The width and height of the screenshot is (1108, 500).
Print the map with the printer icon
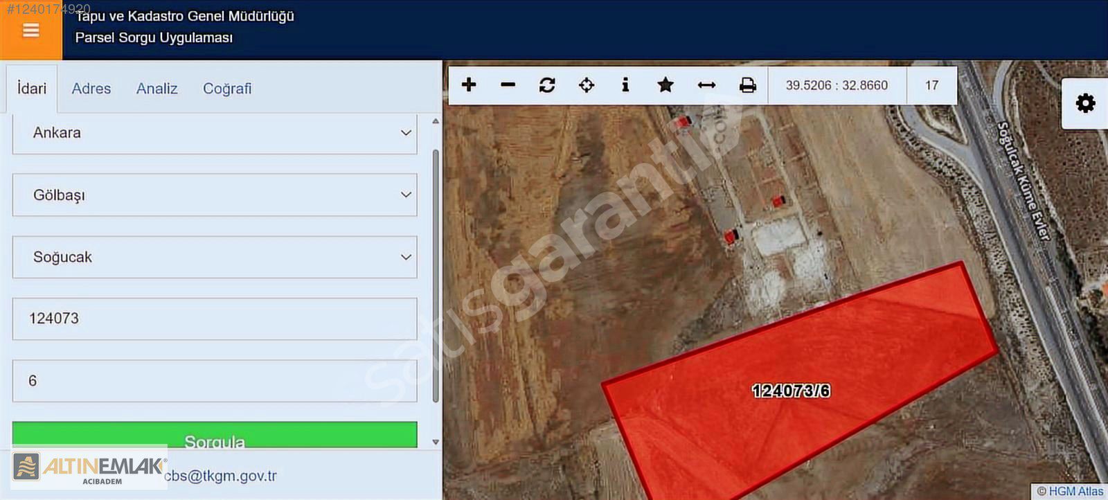coord(747,84)
